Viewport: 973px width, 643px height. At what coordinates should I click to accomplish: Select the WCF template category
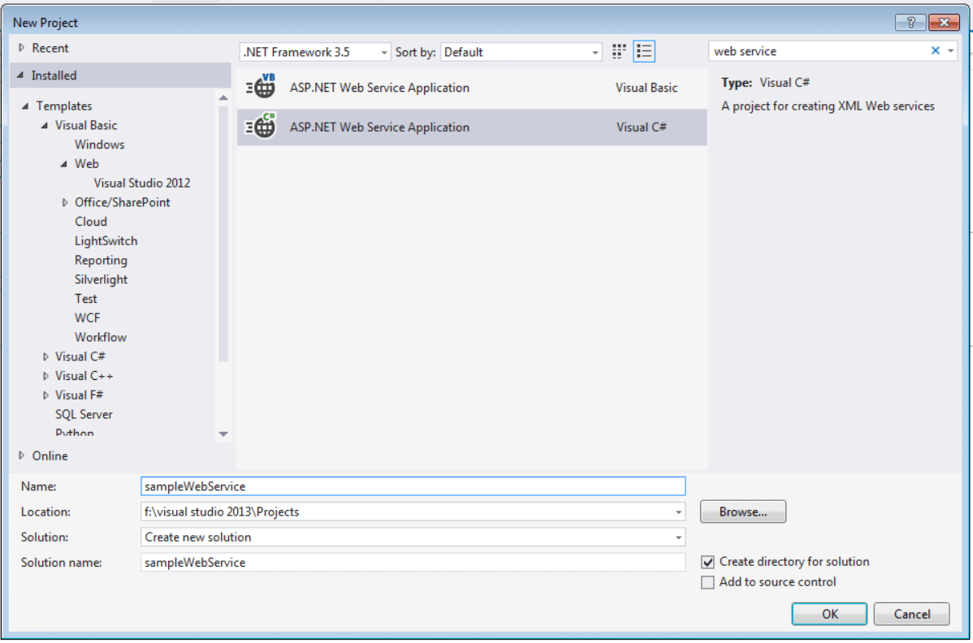[x=87, y=318]
